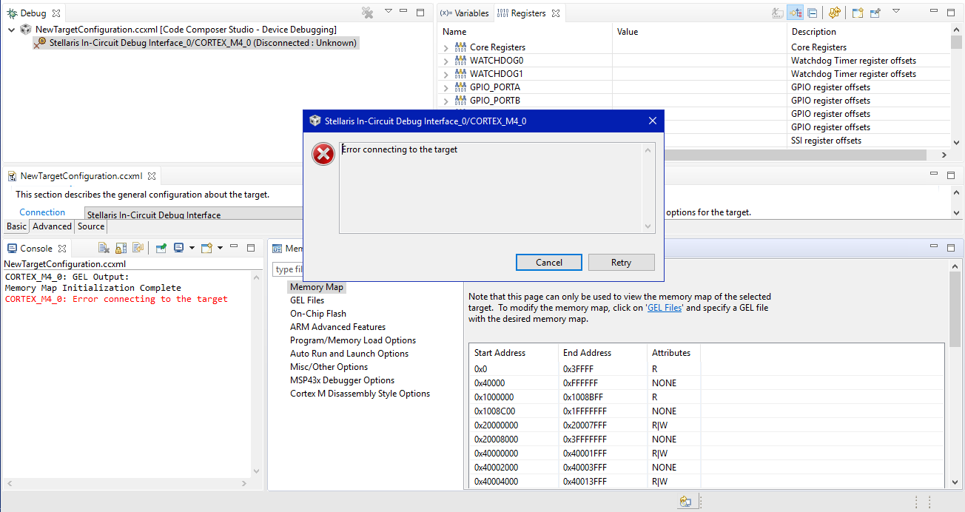Click the Cancel button in error dialog
This screenshot has width=965, height=512.
click(x=549, y=263)
